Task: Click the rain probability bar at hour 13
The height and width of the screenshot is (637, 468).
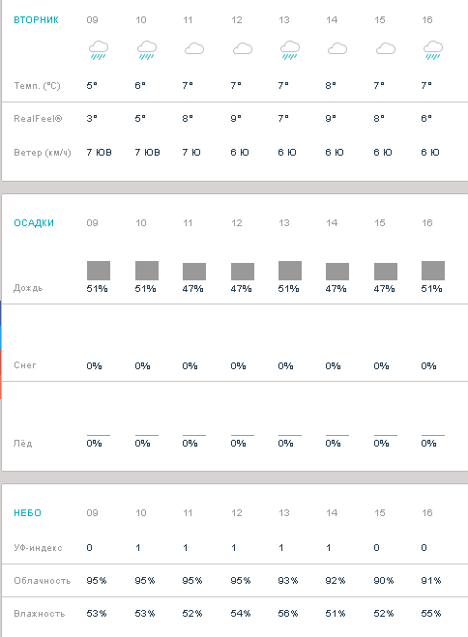Action: [290, 271]
